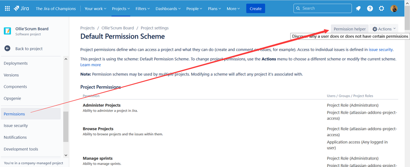Open the help question mark icon

pos(370,8)
